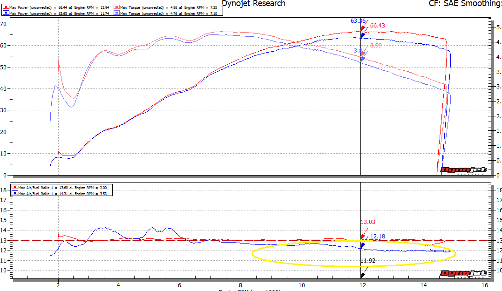Image resolution: width=502 pixels, height=291 pixels.
Task: Select legend text 'Max Torque = 4.76 at 7.10'
Action: tap(169, 14)
